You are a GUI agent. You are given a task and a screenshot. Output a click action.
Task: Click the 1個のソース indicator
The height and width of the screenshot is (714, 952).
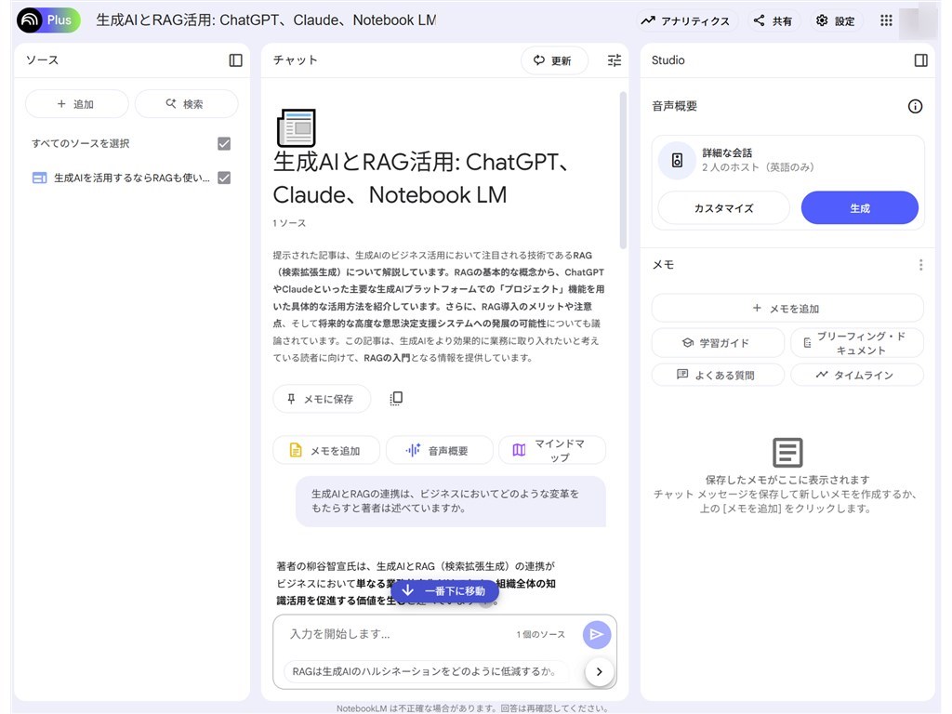click(x=540, y=634)
